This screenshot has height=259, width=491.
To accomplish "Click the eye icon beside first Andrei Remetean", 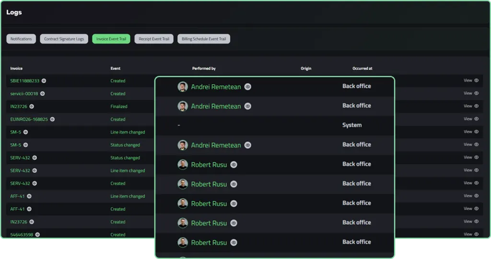I will (x=248, y=87).
